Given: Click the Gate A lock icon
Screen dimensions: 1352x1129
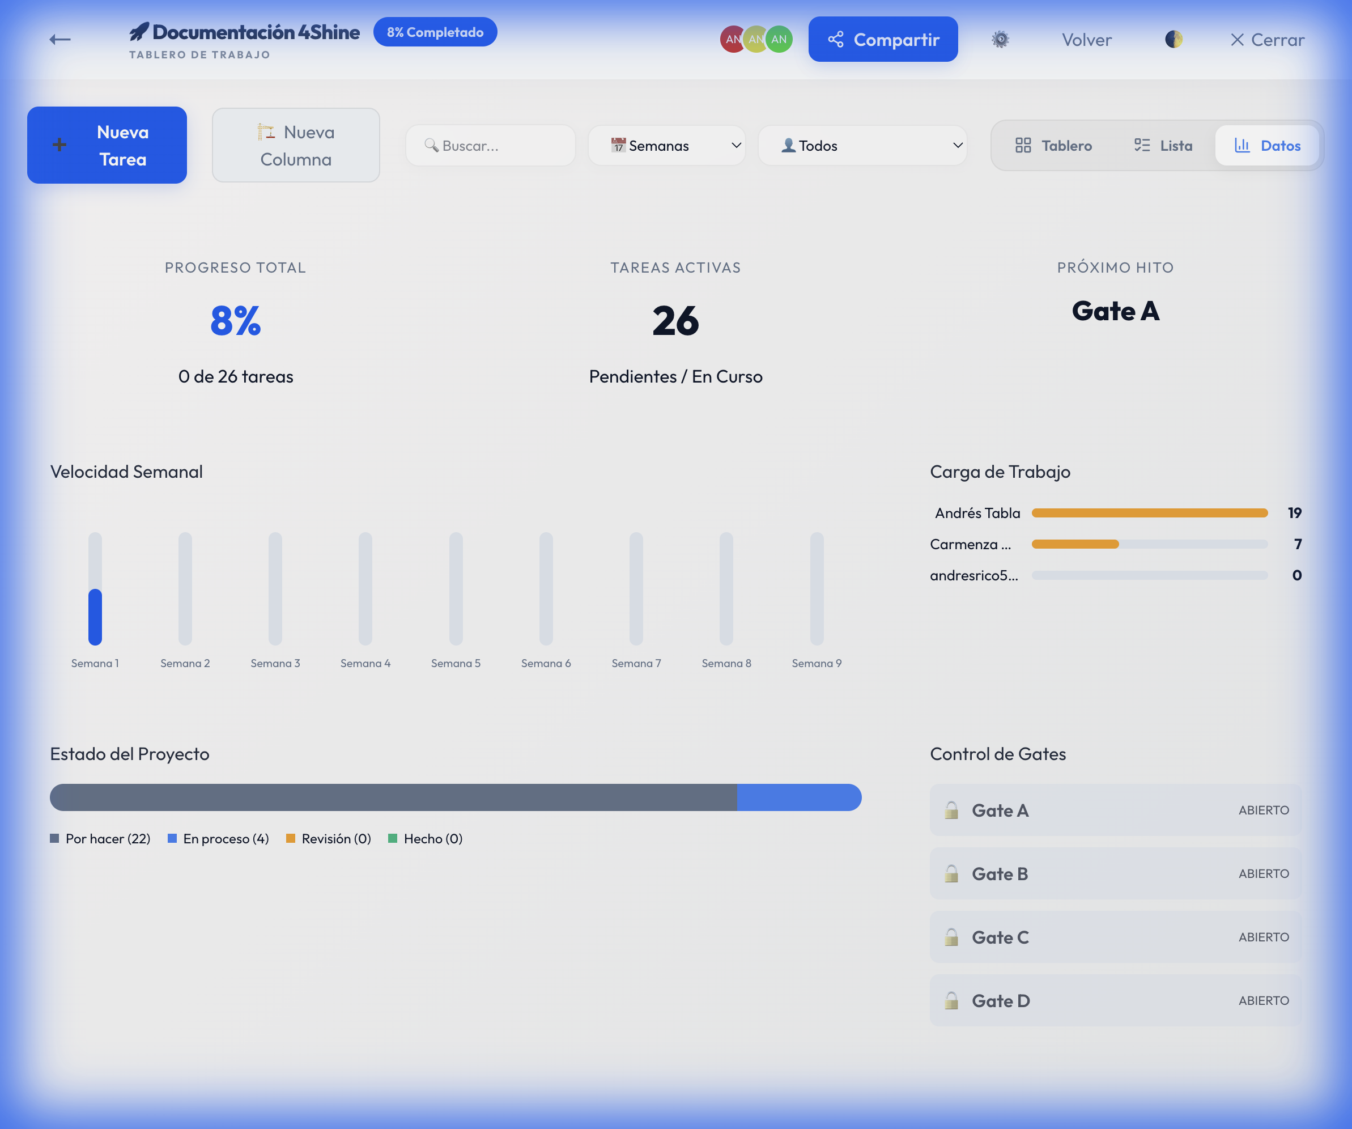Looking at the screenshot, I should coord(951,810).
